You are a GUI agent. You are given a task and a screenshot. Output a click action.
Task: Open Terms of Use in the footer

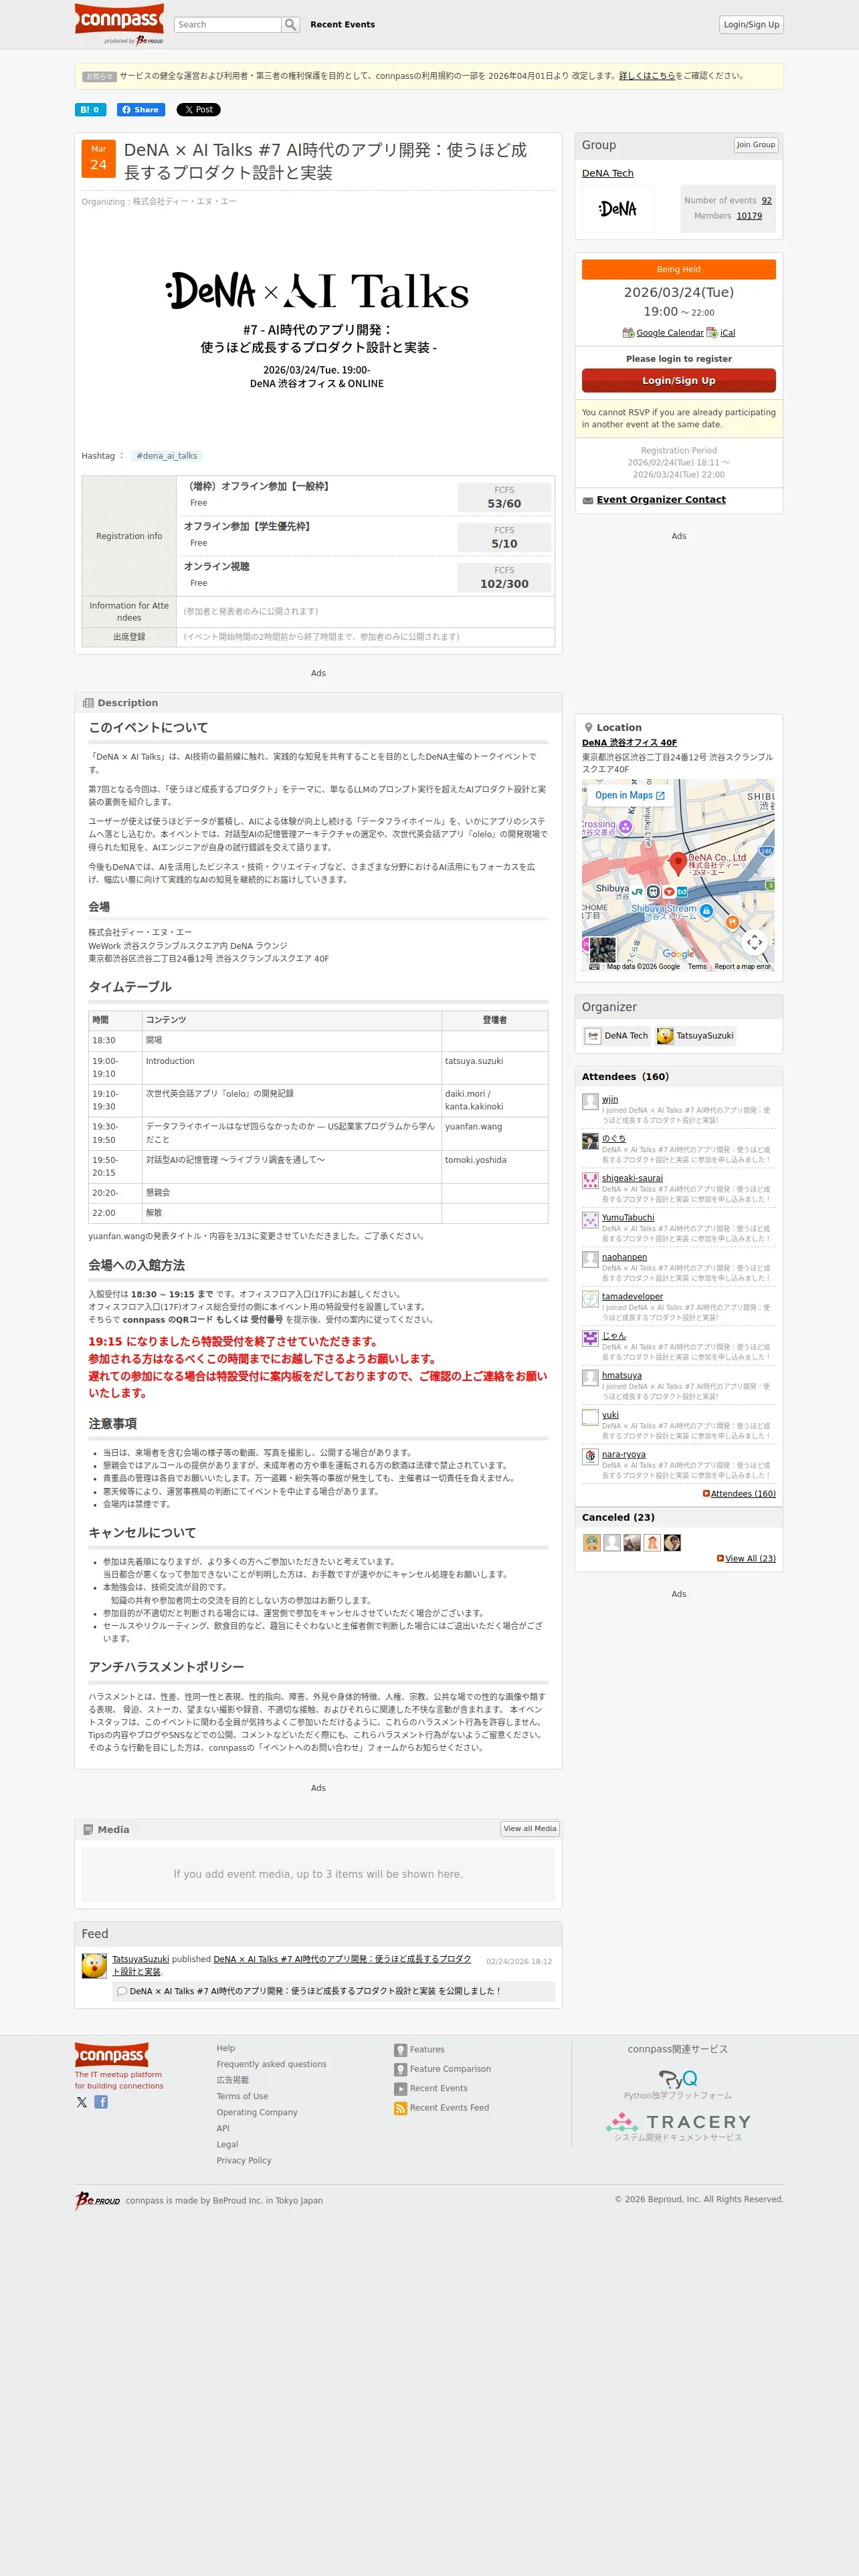(x=242, y=2096)
